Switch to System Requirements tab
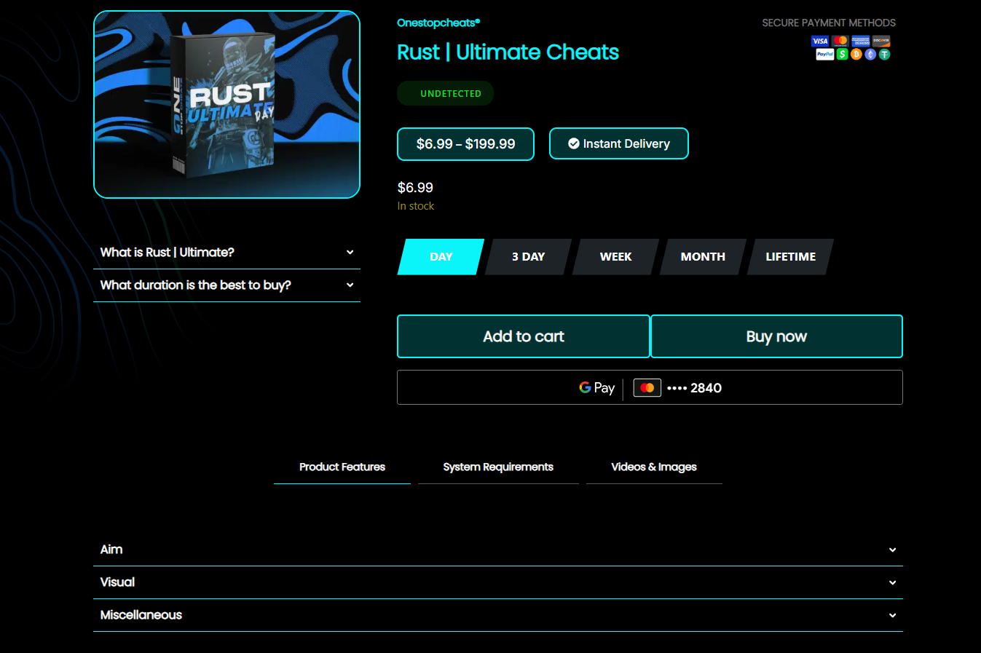Viewport: 981px width, 653px height. tap(498, 467)
